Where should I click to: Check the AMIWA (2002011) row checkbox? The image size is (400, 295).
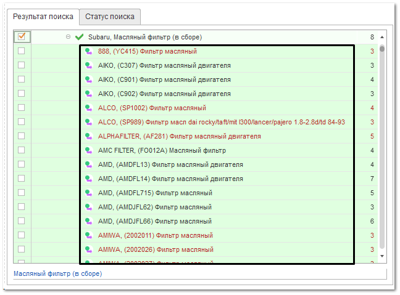click(x=22, y=235)
